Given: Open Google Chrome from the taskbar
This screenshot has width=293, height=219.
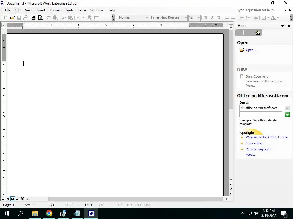Looking at the screenshot, I should [49, 213].
